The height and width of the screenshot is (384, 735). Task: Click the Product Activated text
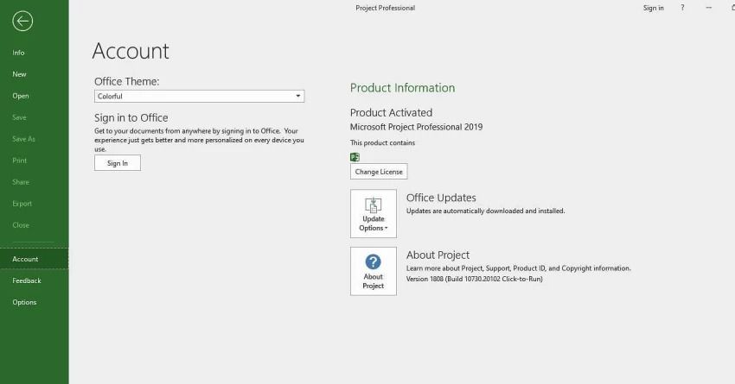point(391,113)
